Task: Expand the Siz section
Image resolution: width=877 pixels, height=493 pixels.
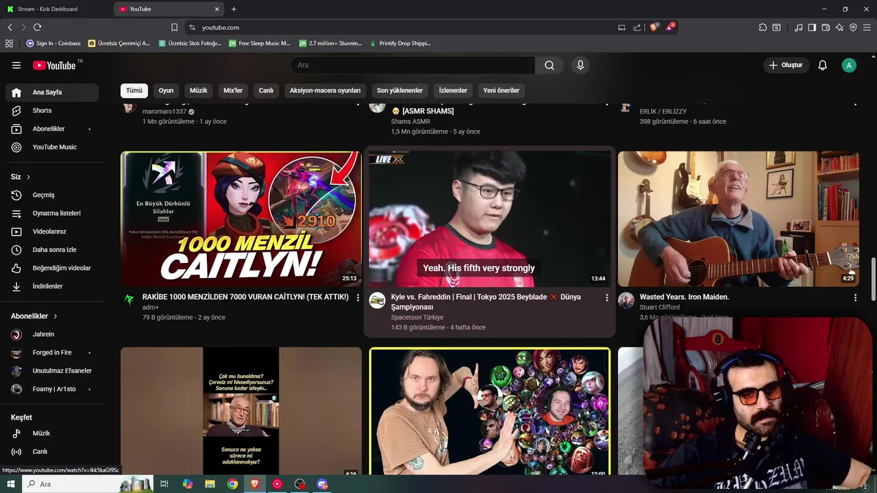Action: (21, 177)
